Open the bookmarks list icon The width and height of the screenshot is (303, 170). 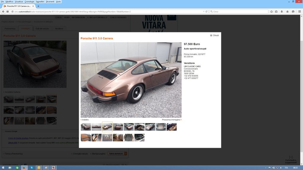(x=276, y=12)
